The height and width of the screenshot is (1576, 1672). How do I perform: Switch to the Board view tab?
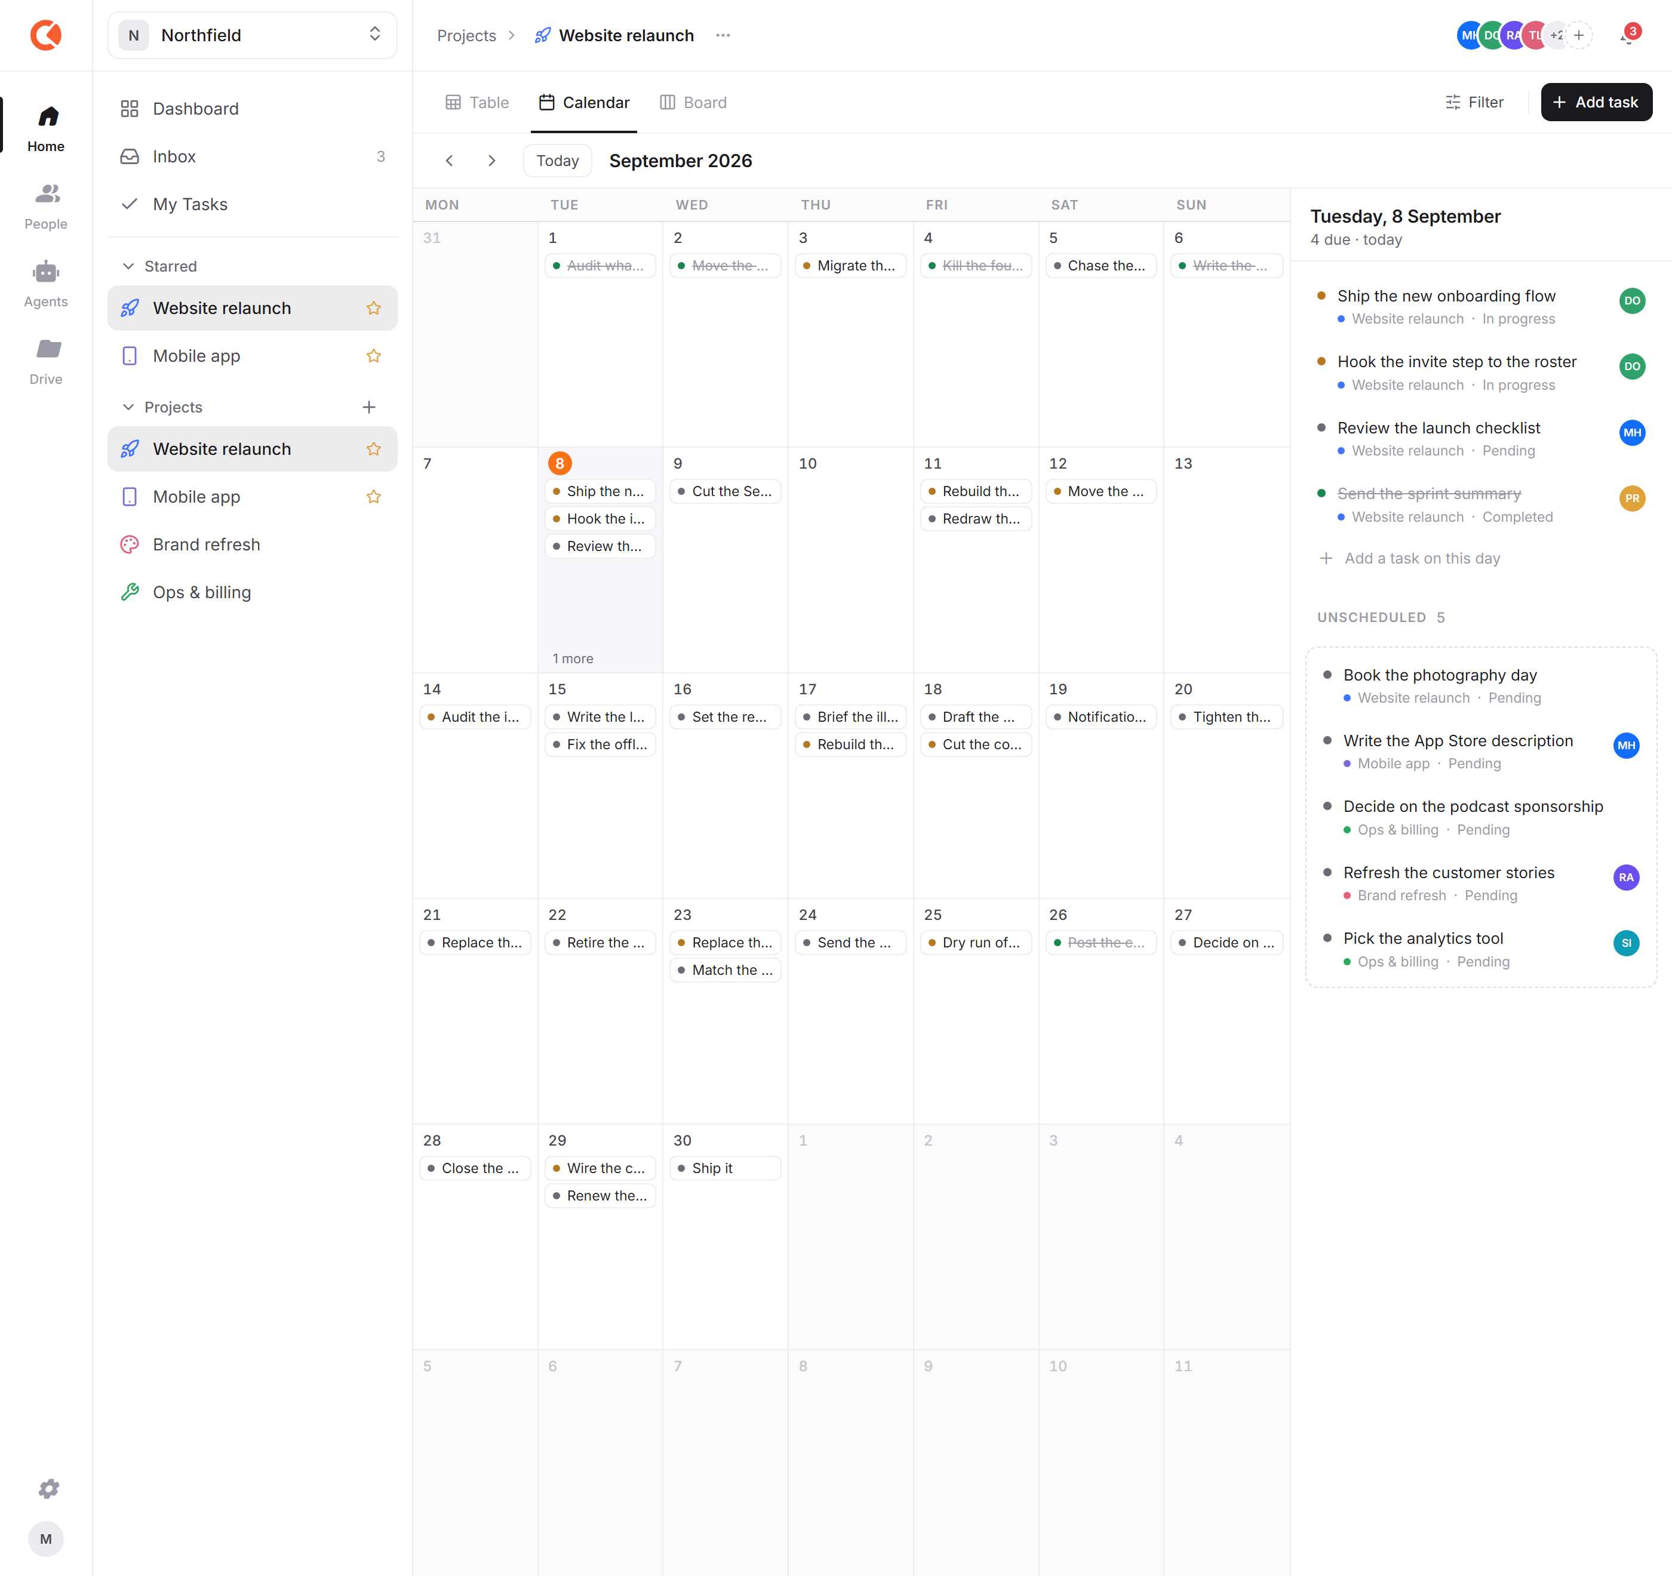coord(693,103)
